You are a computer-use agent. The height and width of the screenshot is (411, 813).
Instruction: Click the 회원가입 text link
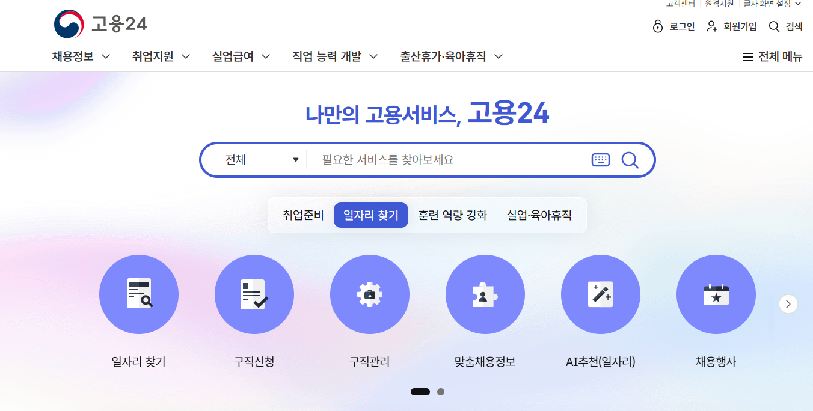click(740, 26)
